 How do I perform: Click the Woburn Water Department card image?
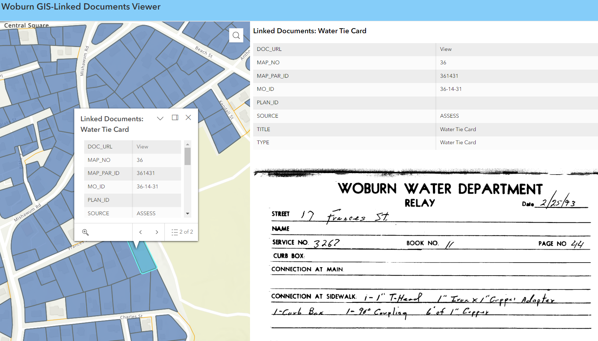pos(424,247)
